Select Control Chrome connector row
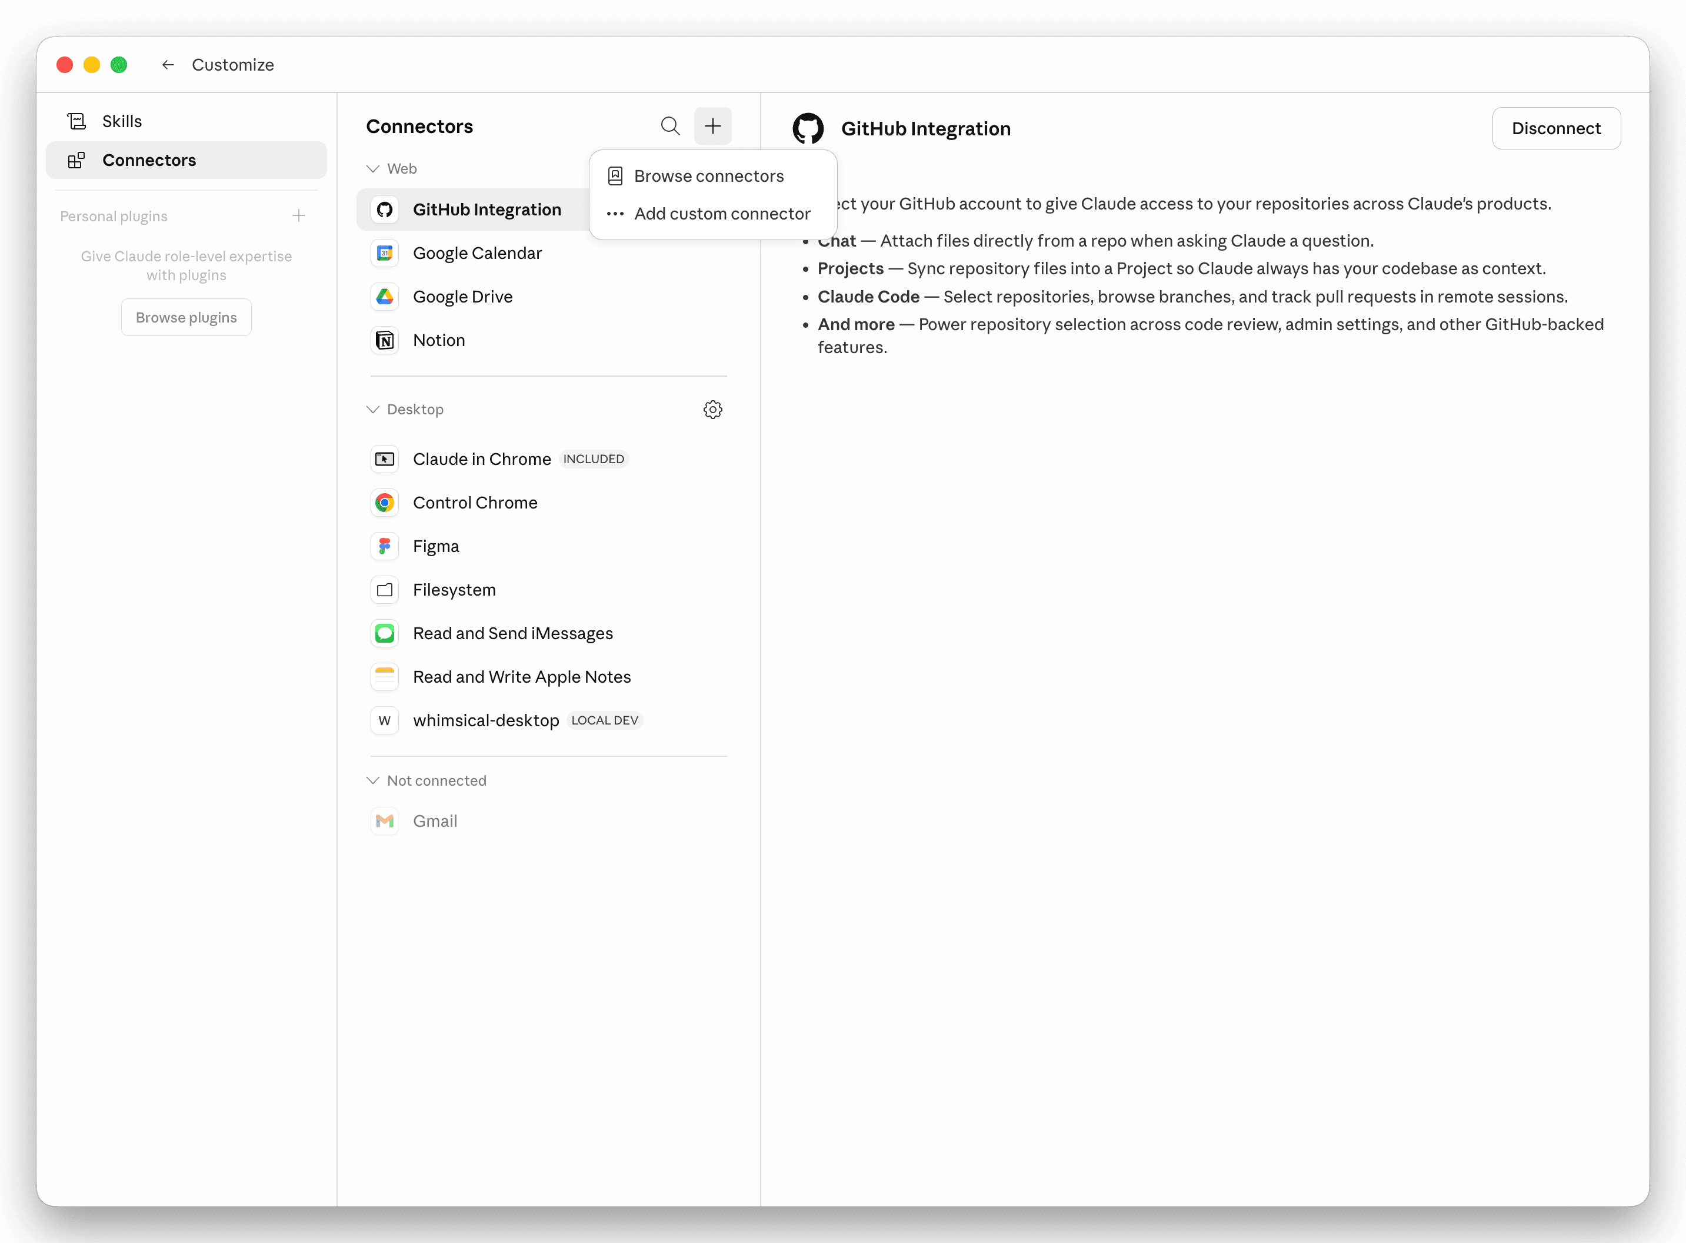Image resolution: width=1686 pixels, height=1243 pixels. 548,503
